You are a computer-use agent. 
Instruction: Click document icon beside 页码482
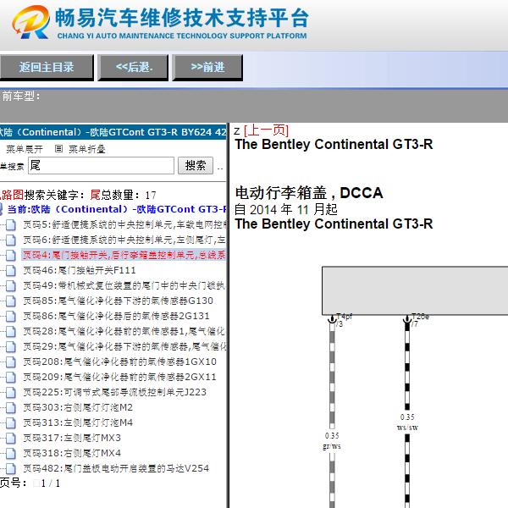tap(11, 468)
